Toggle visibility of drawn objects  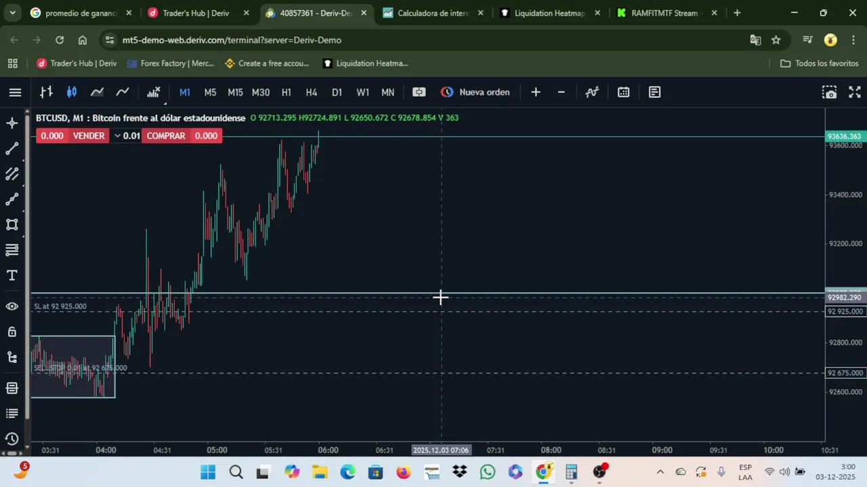pos(12,306)
